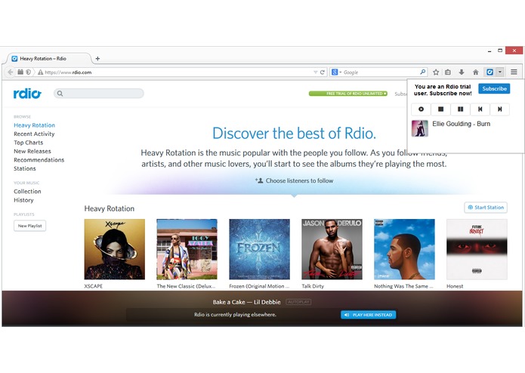The width and height of the screenshot is (525, 373).
Task: Click 'Nothing Was The Same ...' title text
Action: click(x=403, y=286)
